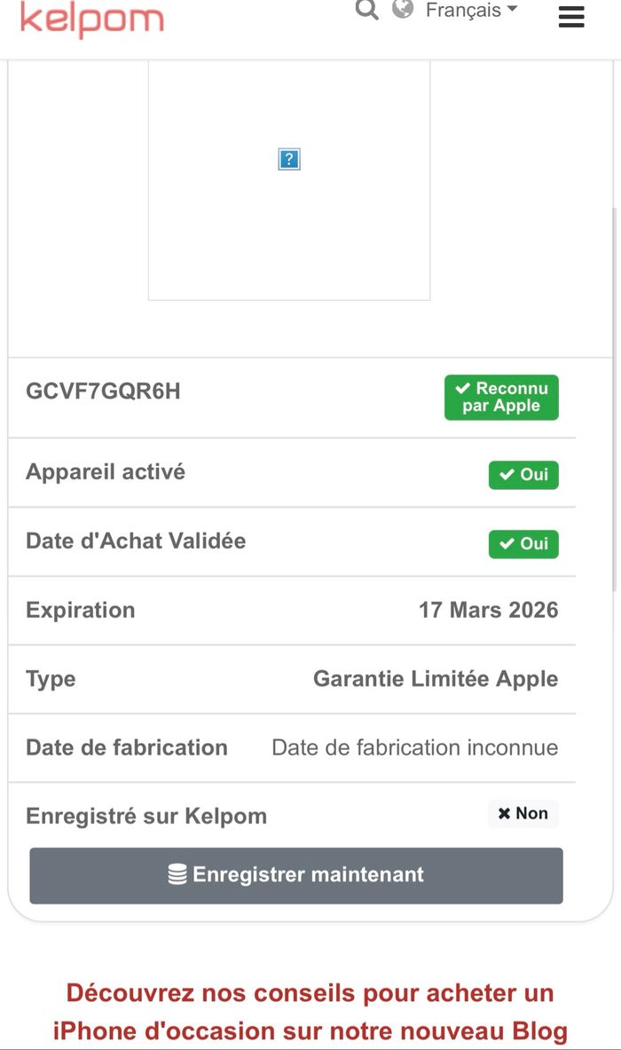Click the Non badge for Enregistré sur Kelpom
This screenshot has width=621, height=1050.
tap(523, 814)
